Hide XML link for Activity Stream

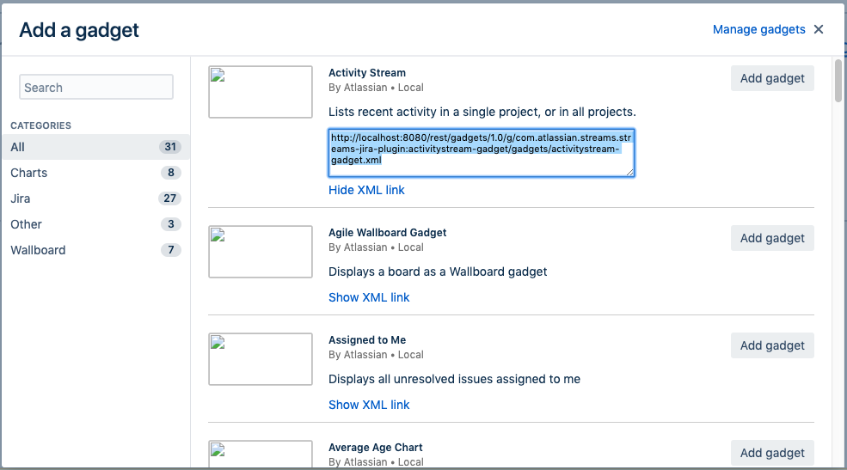(366, 190)
